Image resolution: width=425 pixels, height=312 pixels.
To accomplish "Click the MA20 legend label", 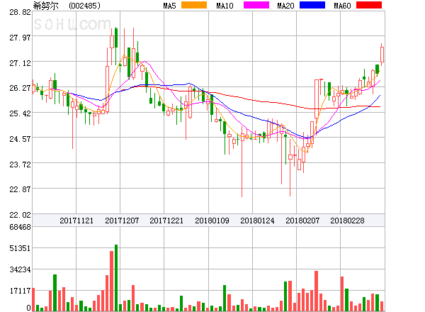I will pos(285,6).
